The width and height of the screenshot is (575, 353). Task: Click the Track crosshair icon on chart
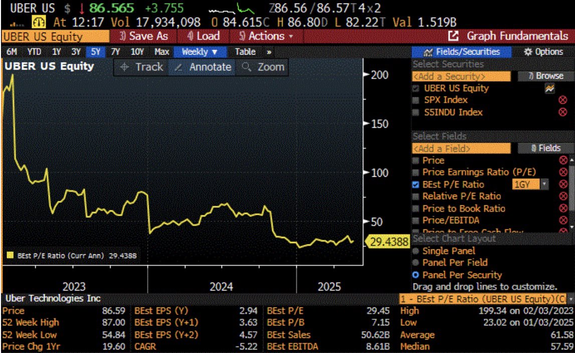coord(125,68)
